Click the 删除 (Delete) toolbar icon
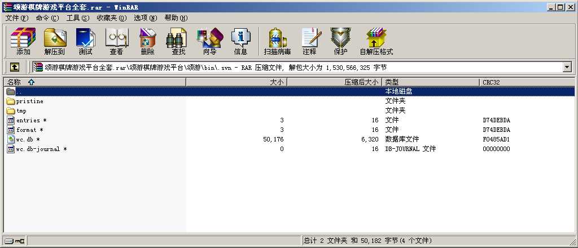Image resolution: width=578 pixels, height=248 pixels. coord(148,41)
